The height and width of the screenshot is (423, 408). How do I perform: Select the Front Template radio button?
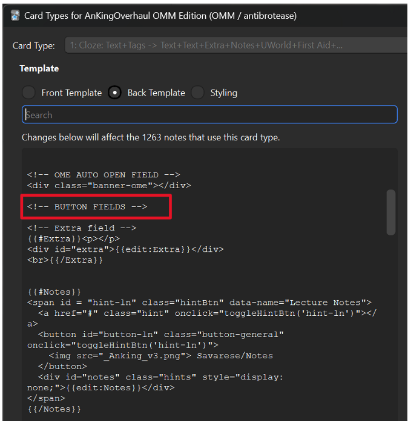click(28, 93)
